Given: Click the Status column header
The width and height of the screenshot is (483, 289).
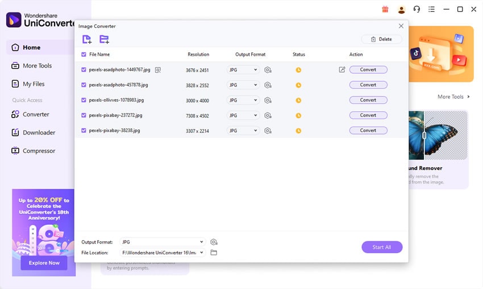Looking at the screenshot, I should click(x=298, y=55).
